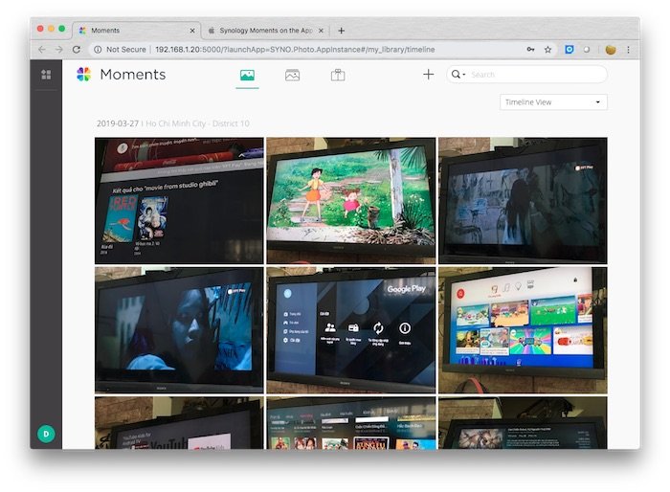Open the Sharing tab icon

point(338,76)
